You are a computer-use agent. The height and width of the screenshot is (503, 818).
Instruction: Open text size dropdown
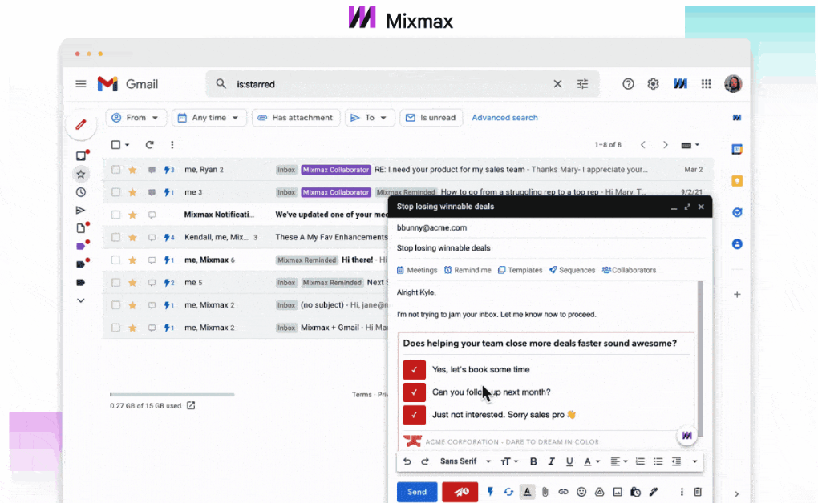(x=509, y=461)
